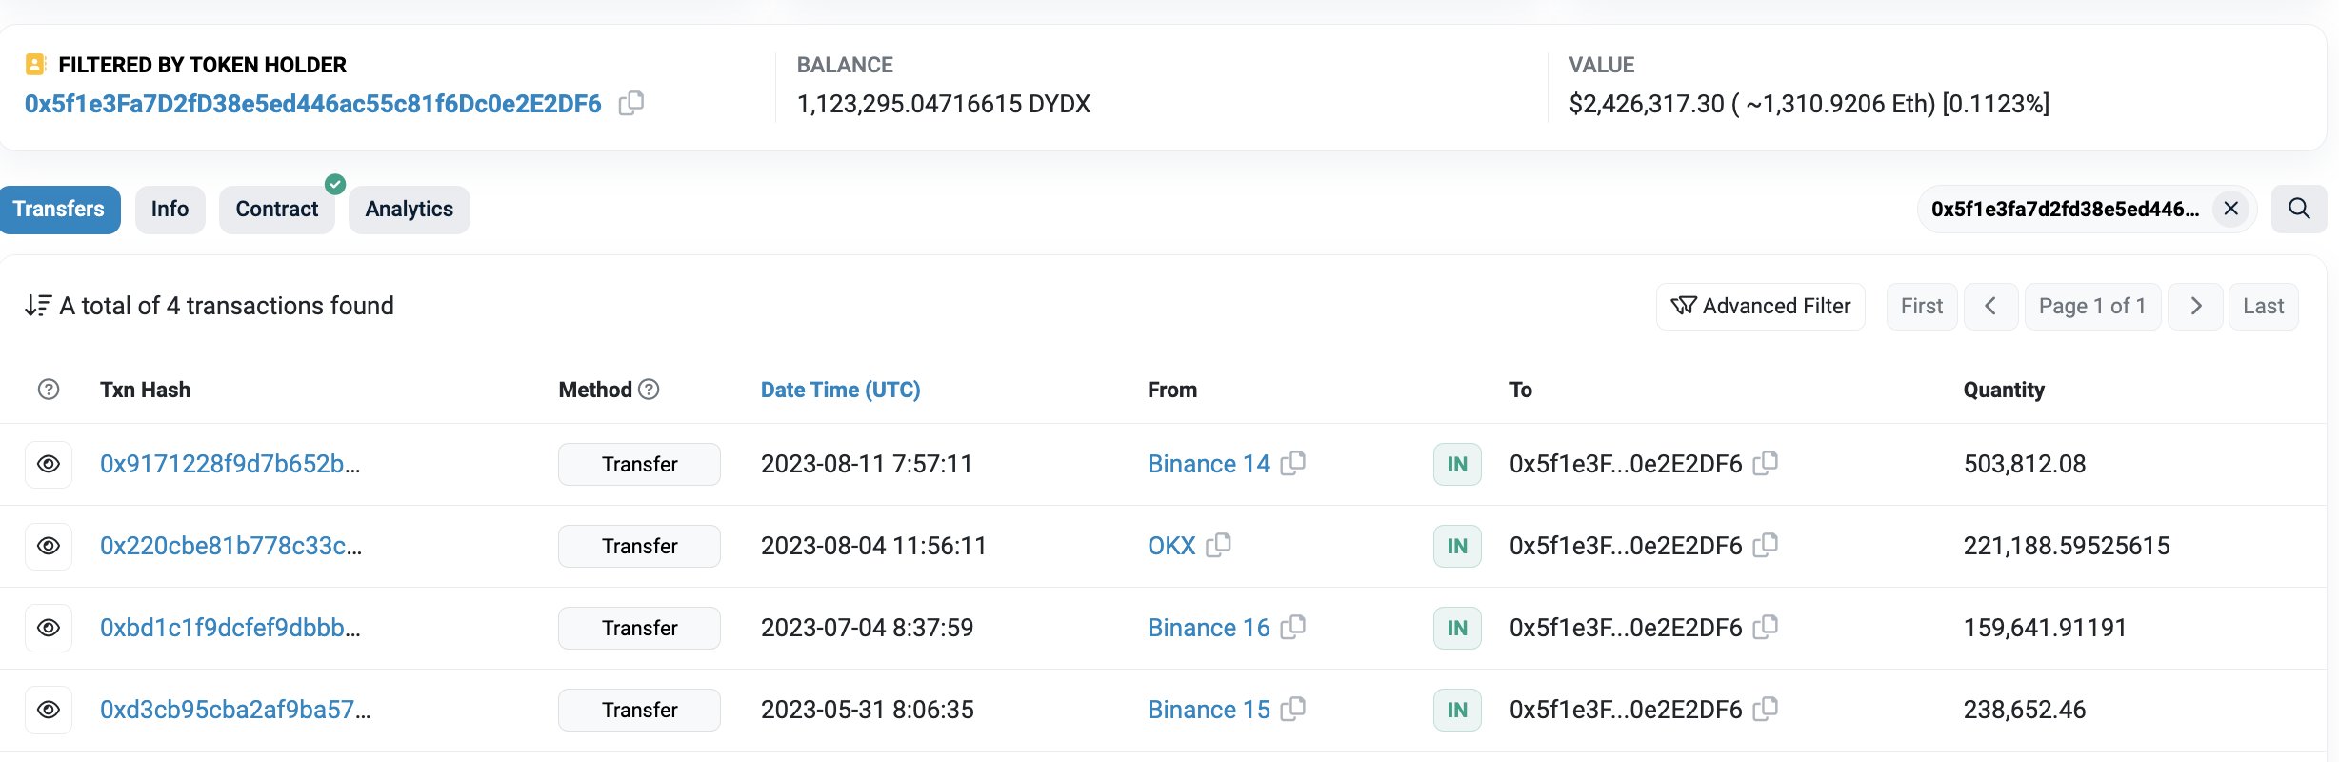Screen dimensions: 2339x762
Task: Click the search magnifier icon
Action: point(2298,209)
